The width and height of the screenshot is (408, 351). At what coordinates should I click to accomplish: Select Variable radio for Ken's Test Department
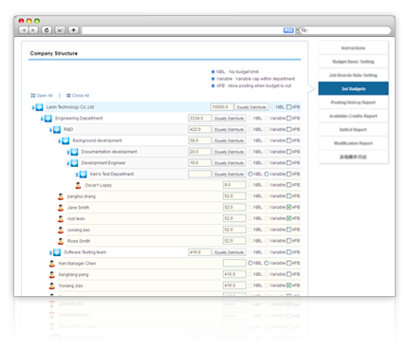click(x=267, y=174)
